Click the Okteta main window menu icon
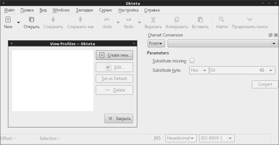 point(4,3)
